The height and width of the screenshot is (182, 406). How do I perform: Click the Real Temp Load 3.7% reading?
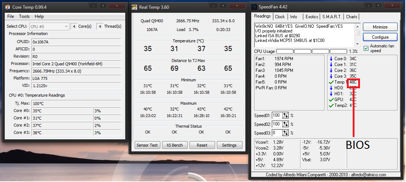point(187,30)
